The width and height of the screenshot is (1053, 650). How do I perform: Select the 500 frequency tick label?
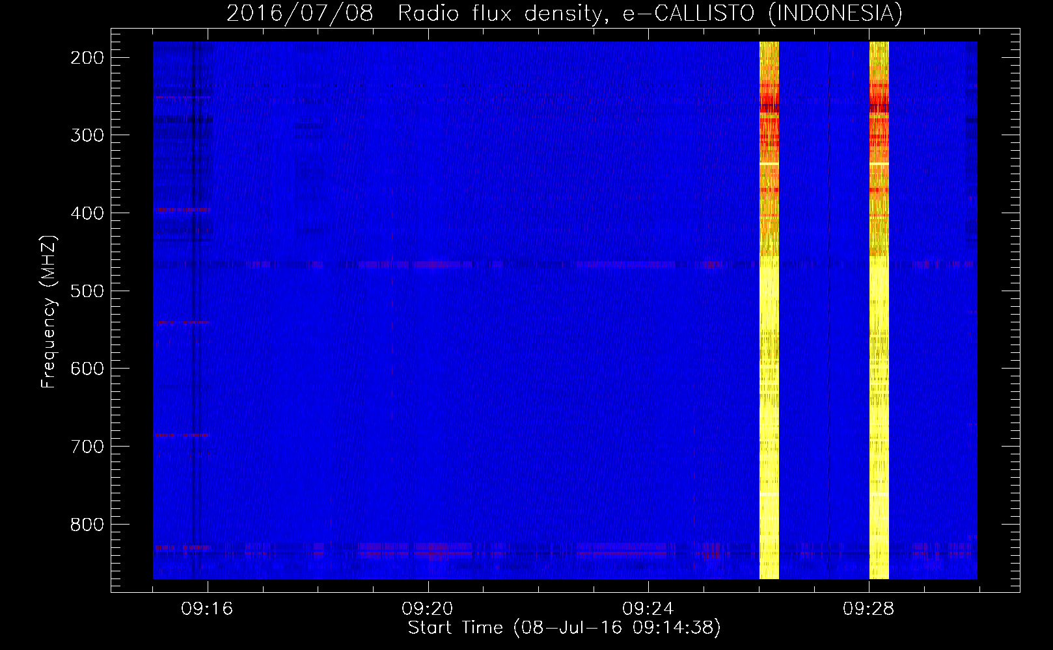click(87, 291)
